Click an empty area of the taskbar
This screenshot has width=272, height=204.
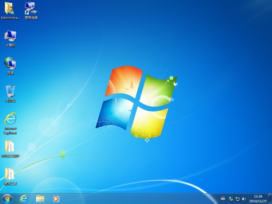tap(140, 198)
